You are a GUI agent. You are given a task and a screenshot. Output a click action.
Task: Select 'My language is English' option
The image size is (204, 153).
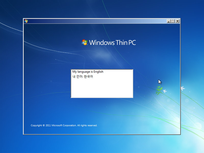pos(102,72)
